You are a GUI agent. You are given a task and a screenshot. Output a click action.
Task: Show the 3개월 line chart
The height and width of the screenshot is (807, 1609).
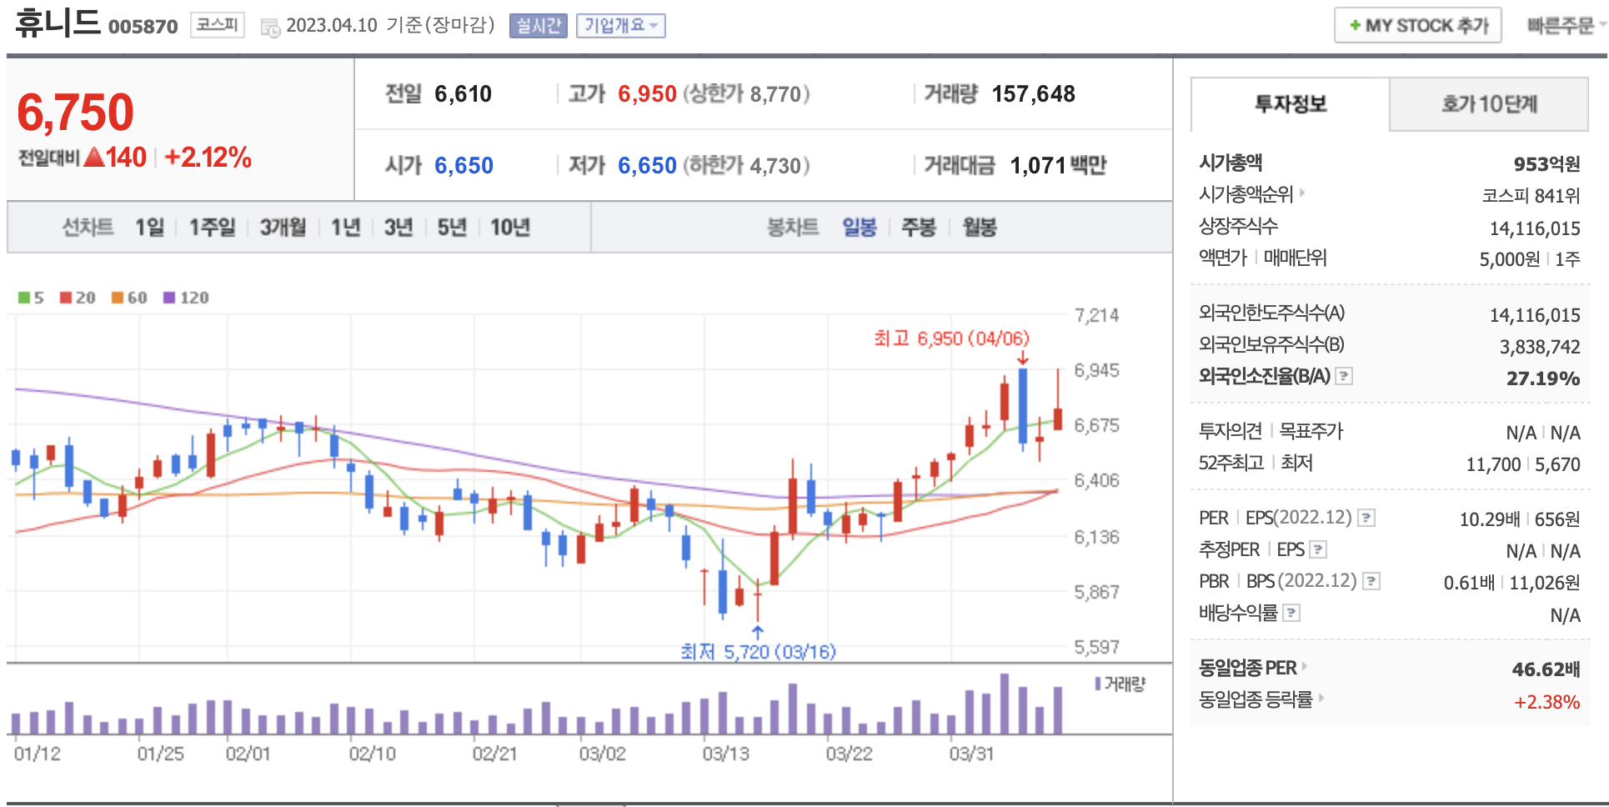pyautogui.click(x=283, y=228)
